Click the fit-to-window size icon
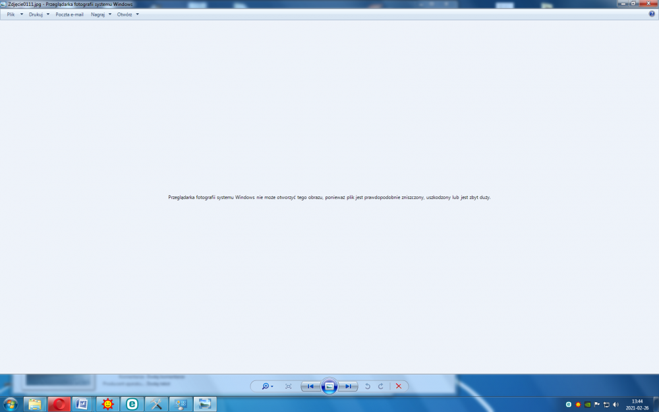The height and width of the screenshot is (412, 659). click(x=288, y=386)
